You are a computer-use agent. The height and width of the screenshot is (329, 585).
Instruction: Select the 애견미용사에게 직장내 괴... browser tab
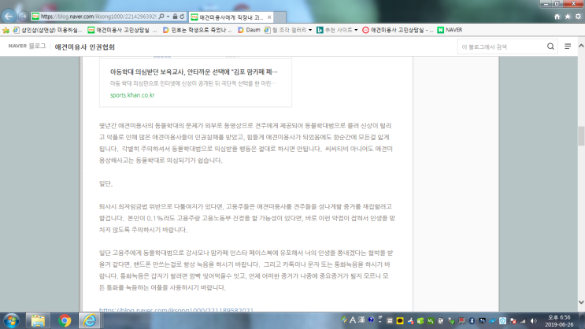231,17
